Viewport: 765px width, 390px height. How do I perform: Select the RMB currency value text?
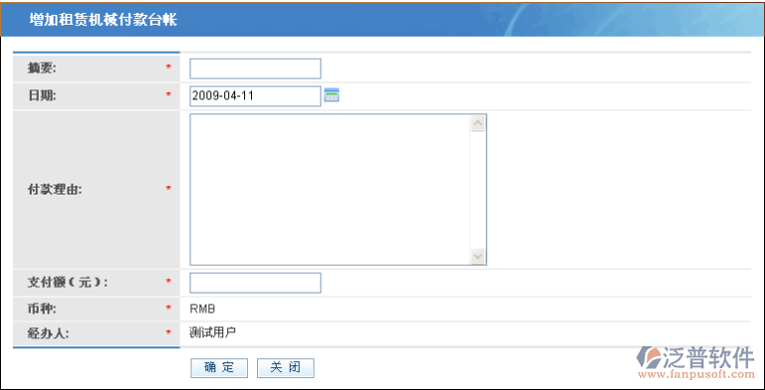(x=202, y=309)
